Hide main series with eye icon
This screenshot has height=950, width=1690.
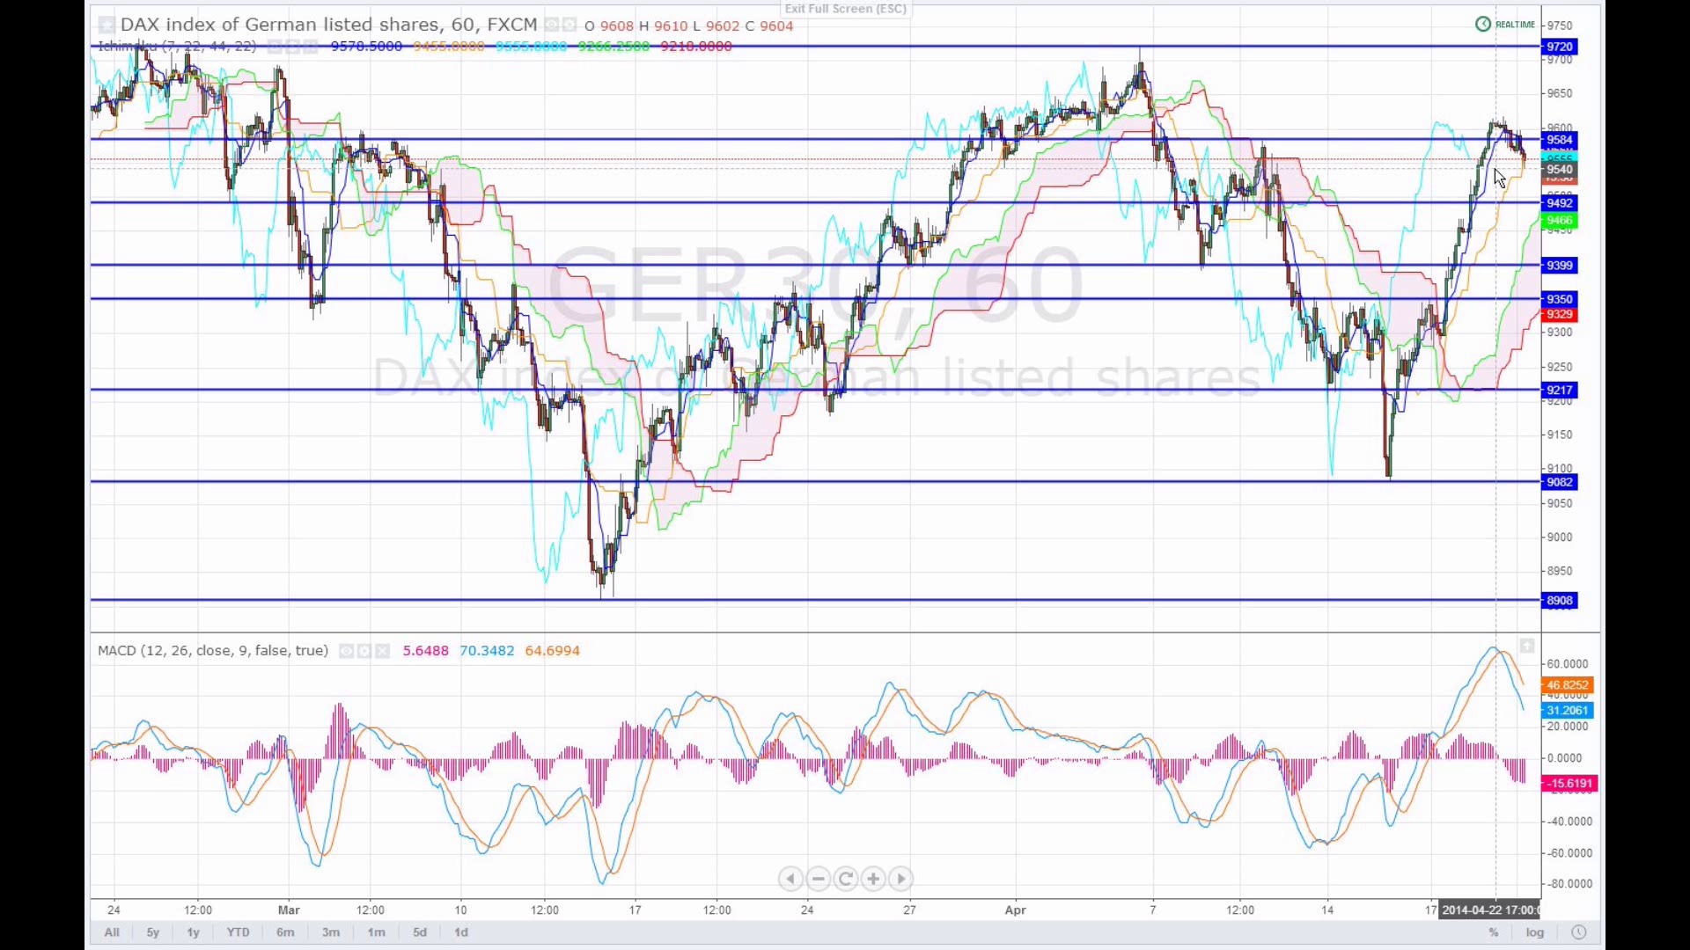(x=552, y=25)
